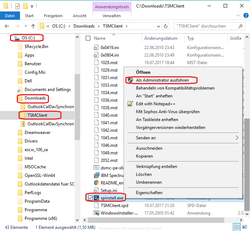Choose Als Administrator ausführen
250x231 pixels.
[x=162, y=80]
